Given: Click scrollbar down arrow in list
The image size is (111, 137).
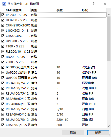Looking at the screenshot, I should (109, 126).
